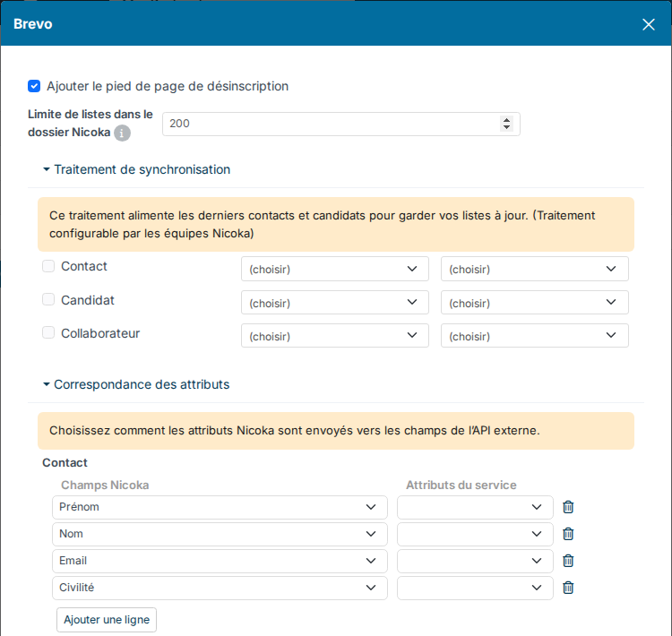Open second (choisir) dropdown in Collaborateur row

pyautogui.click(x=534, y=336)
